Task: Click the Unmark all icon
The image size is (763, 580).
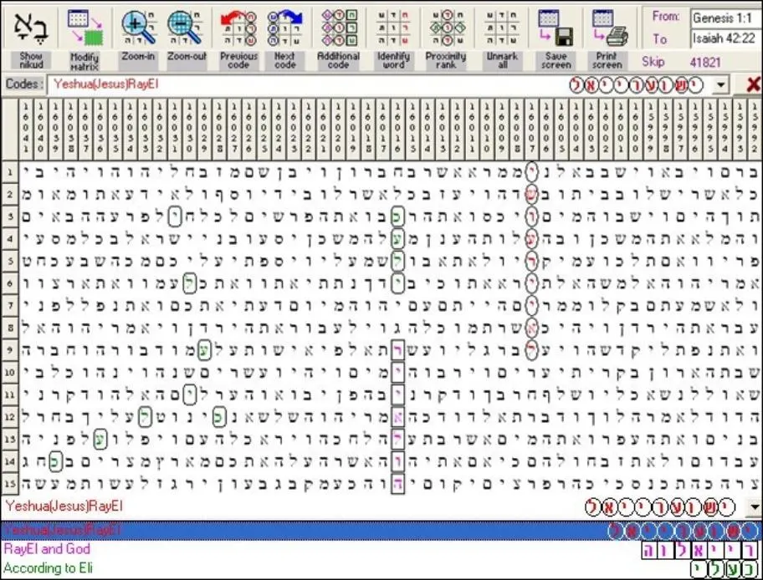Action: (502, 28)
